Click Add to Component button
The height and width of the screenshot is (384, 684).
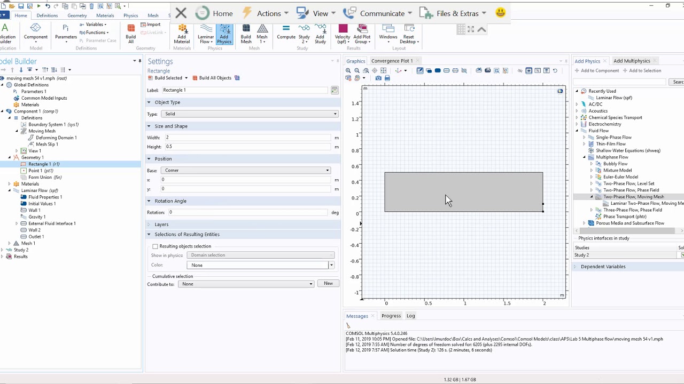[597, 70]
